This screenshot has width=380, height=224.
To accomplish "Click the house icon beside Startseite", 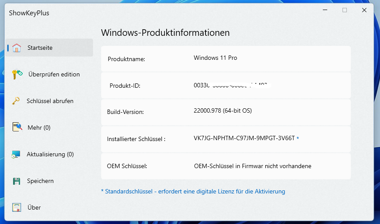I will [17, 48].
